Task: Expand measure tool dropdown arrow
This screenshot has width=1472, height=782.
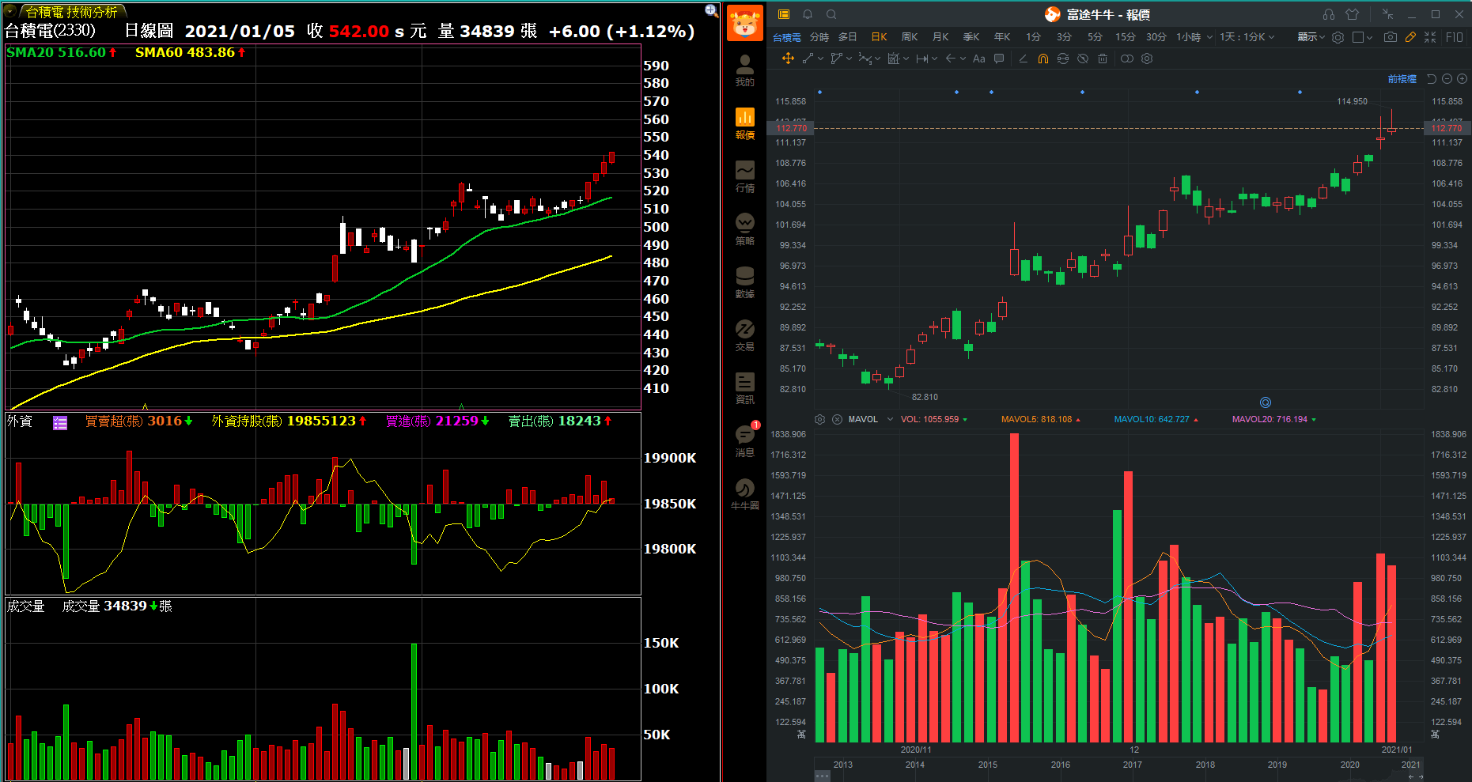Action: pyautogui.click(x=935, y=59)
